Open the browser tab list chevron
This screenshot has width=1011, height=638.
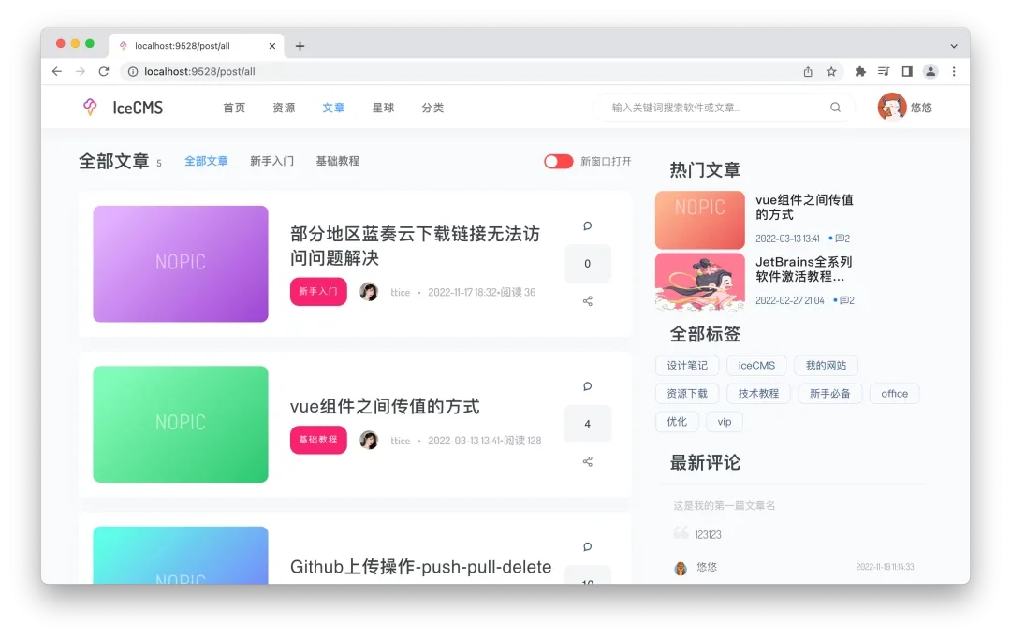tap(953, 45)
